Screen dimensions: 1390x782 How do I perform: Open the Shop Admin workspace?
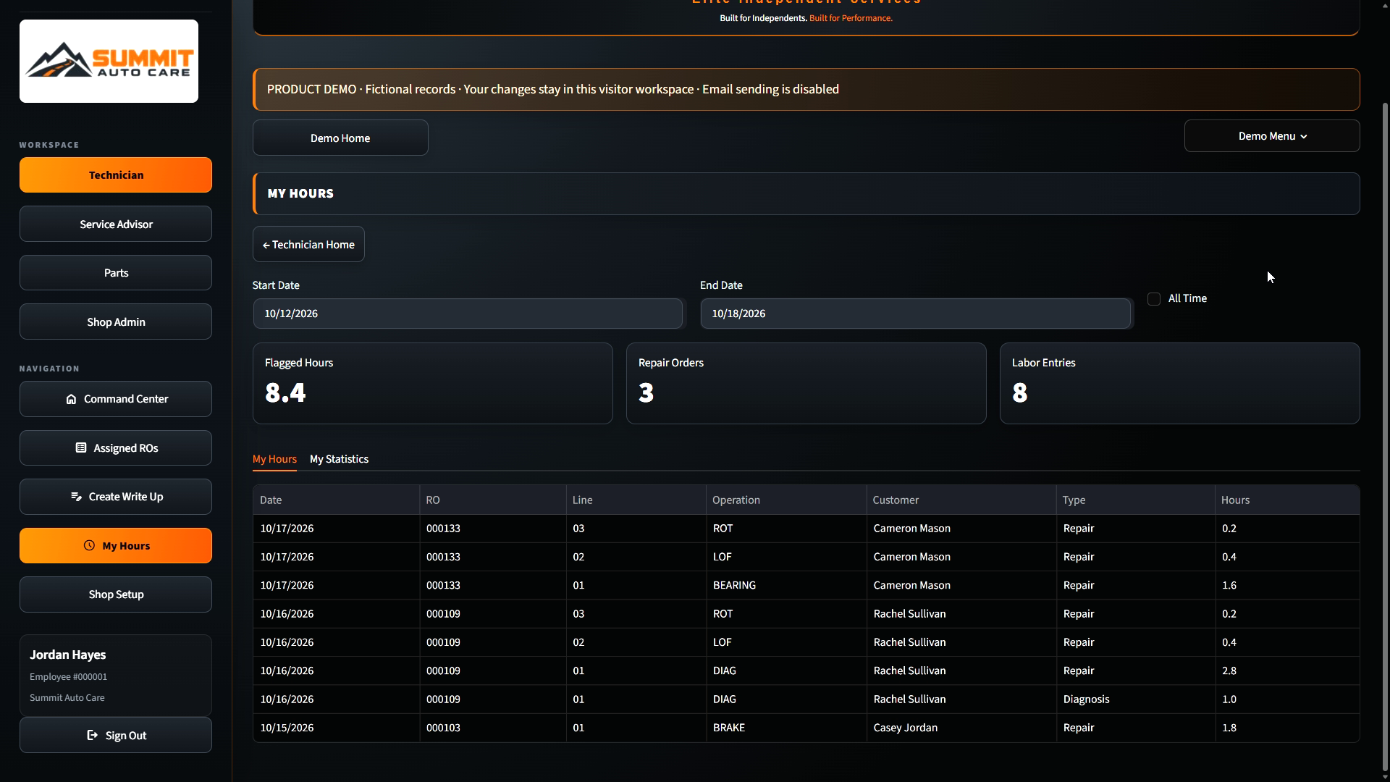click(116, 322)
